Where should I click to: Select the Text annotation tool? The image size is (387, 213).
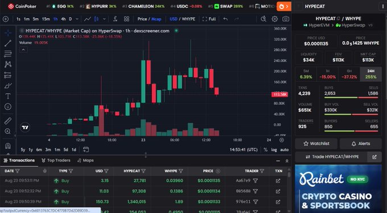[x=8, y=96]
